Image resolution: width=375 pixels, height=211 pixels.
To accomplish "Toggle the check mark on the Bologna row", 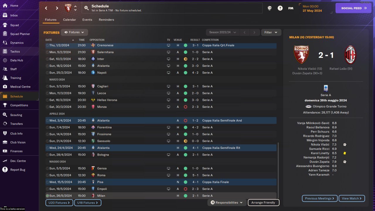I will coord(47,154).
